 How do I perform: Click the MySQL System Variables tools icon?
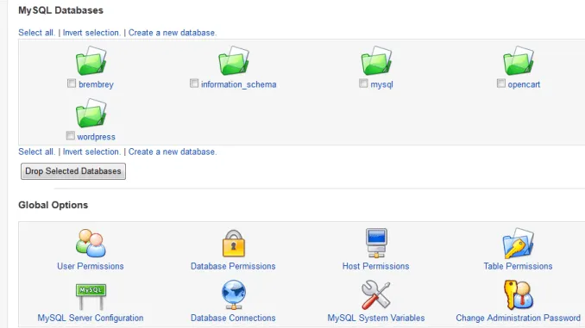(375, 295)
